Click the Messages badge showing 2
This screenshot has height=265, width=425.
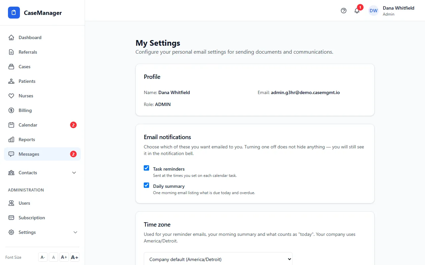[x=73, y=154]
